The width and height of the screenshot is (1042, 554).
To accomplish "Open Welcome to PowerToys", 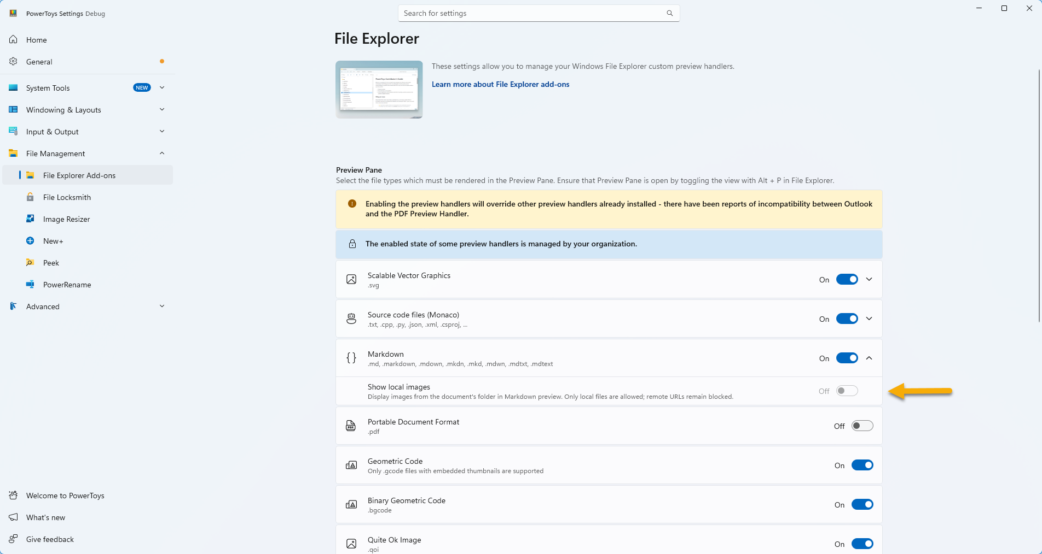I will pyautogui.click(x=88, y=495).
